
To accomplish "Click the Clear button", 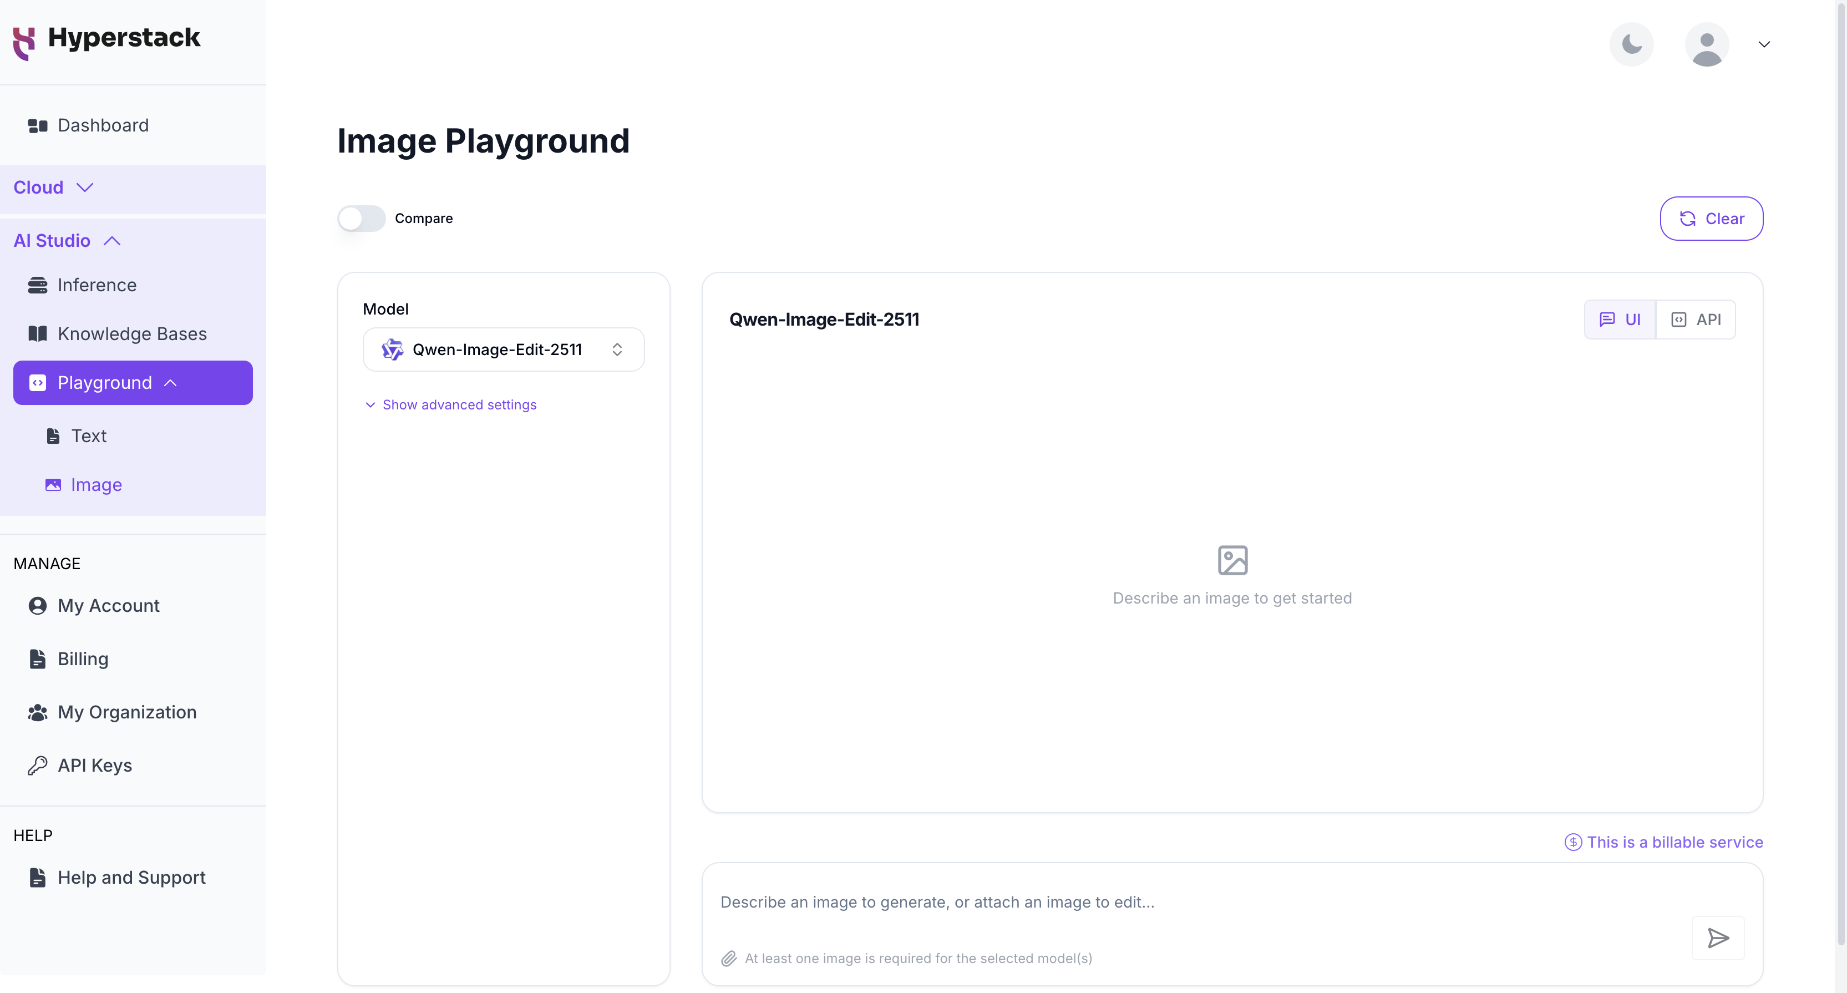I will (x=1712, y=219).
